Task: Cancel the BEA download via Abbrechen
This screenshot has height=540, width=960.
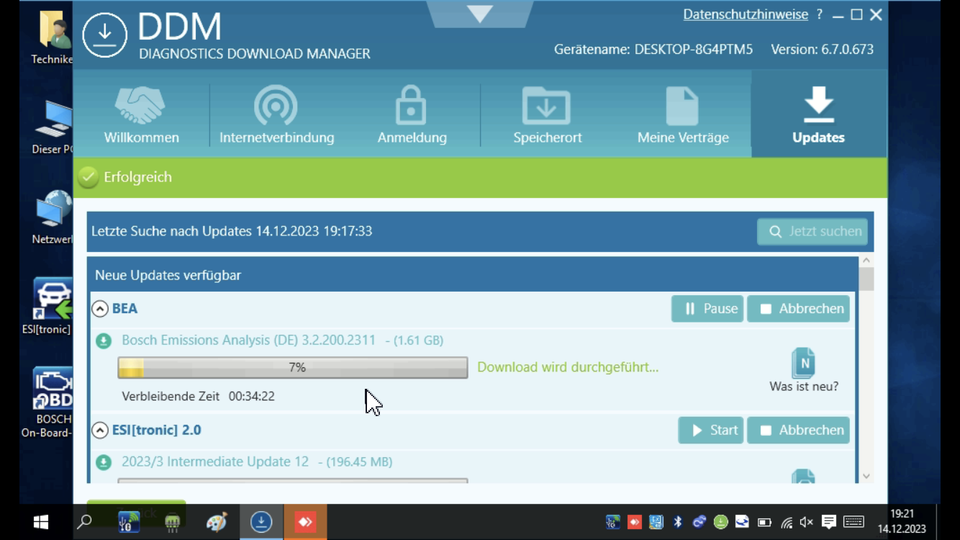Action: [799, 309]
